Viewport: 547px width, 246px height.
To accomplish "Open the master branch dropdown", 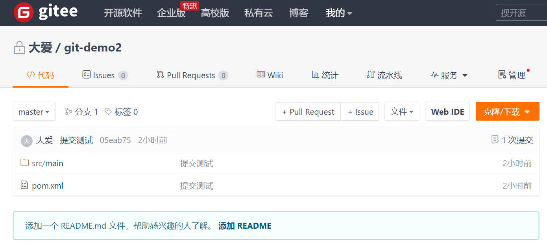I will pos(34,112).
